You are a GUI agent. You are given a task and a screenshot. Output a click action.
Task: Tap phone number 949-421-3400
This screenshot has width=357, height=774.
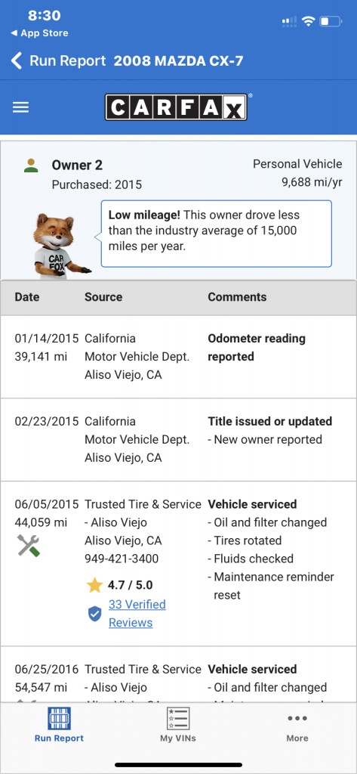pyautogui.click(x=122, y=559)
